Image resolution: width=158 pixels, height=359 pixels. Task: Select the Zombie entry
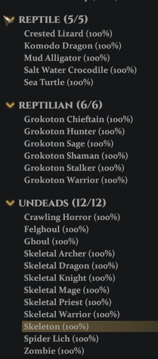click(x=54, y=351)
